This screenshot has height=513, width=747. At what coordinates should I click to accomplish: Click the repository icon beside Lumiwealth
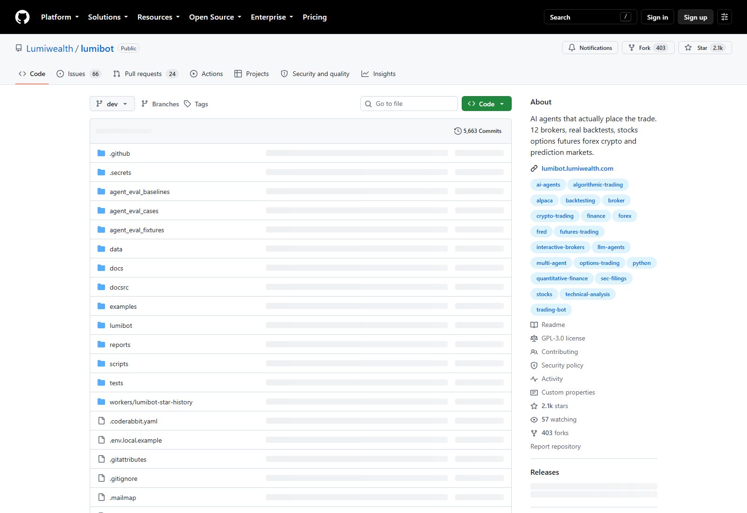click(19, 49)
